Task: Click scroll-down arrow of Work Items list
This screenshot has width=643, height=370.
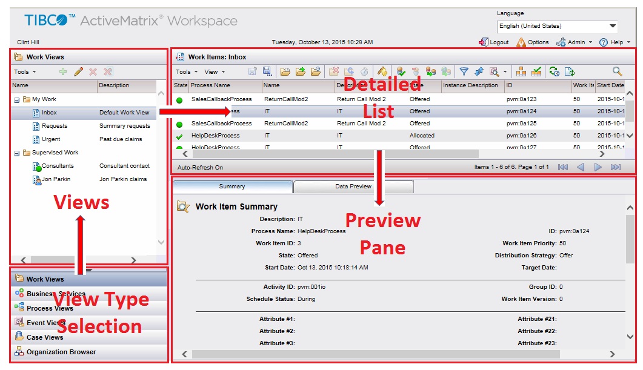Action: click(x=630, y=136)
